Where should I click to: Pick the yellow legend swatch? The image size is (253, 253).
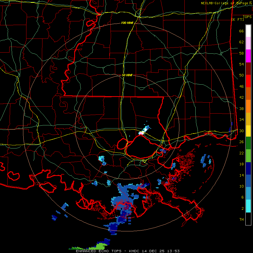pos(248,131)
